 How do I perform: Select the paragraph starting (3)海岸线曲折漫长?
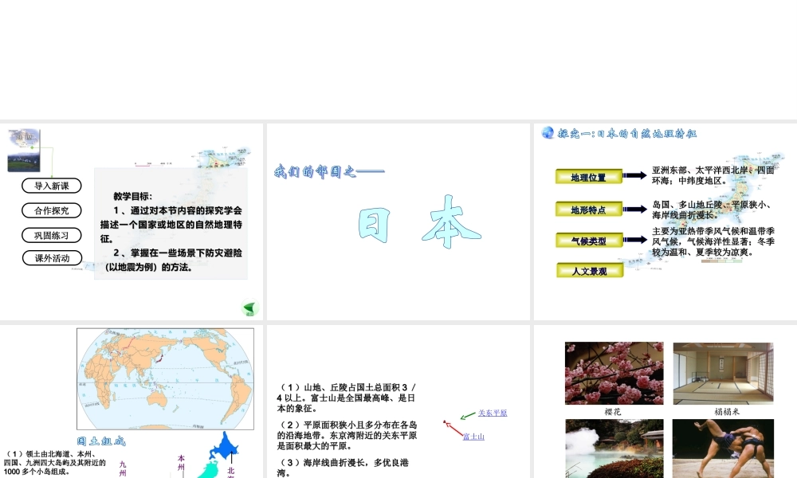pyautogui.click(x=343, y=468)
